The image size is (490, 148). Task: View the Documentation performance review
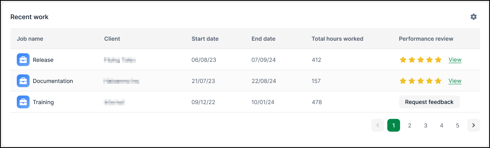tap(455, 81)
